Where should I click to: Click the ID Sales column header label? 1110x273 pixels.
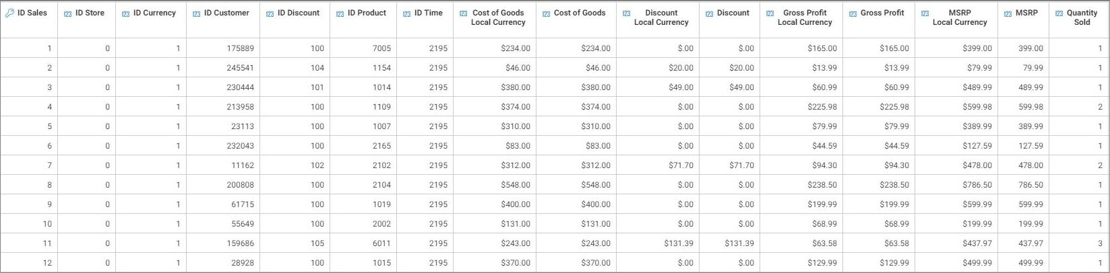32,13
